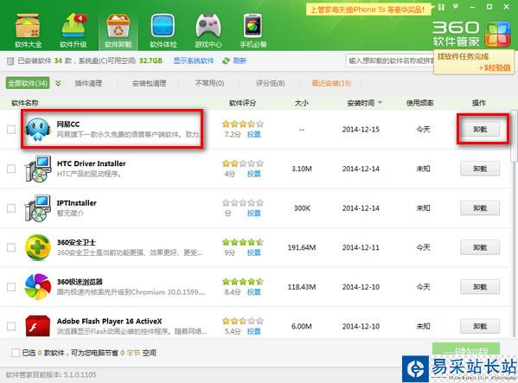Viewport: 518px width, 383px height.
Task: Open 软件升级 software upgrade icon
Action: 73,31
